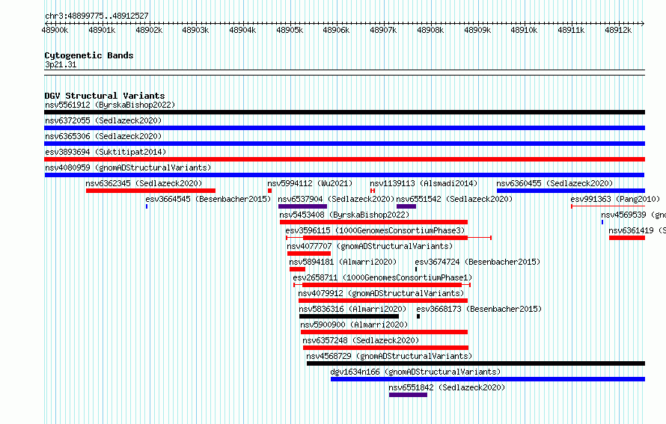The width and height of the screenshot is (666, 424).
Task: Click the blue nsv4080959 variant bar
Action: tap(344, 175)
